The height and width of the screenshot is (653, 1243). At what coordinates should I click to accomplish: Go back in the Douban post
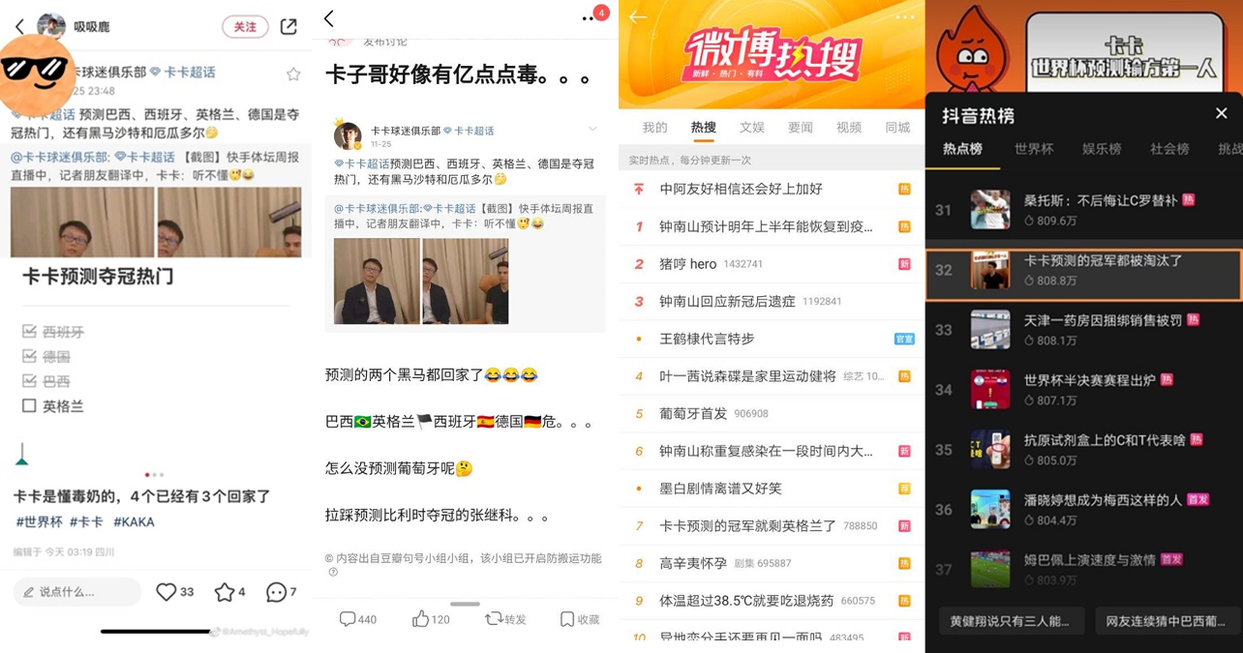tap(329, 18)
